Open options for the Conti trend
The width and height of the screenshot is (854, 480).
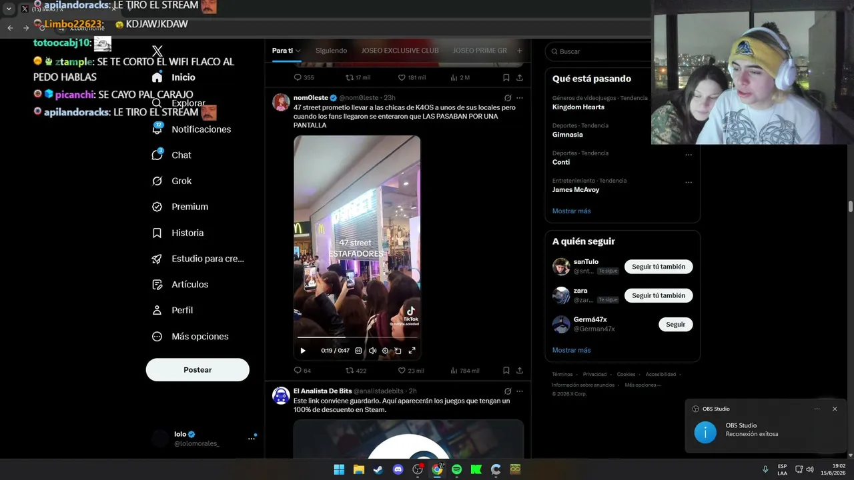tap(689, 155)
